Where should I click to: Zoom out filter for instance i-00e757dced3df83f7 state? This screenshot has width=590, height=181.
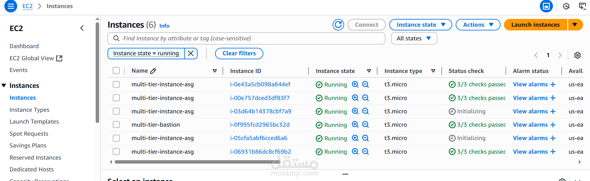pyautogui.click(x=366, y=98)
